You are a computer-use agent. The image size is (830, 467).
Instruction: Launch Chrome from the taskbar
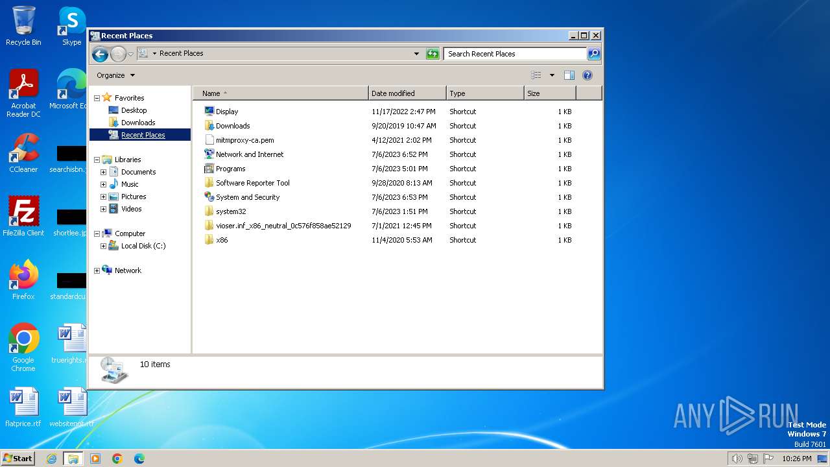pyautogui.click(x=117, y=459)
